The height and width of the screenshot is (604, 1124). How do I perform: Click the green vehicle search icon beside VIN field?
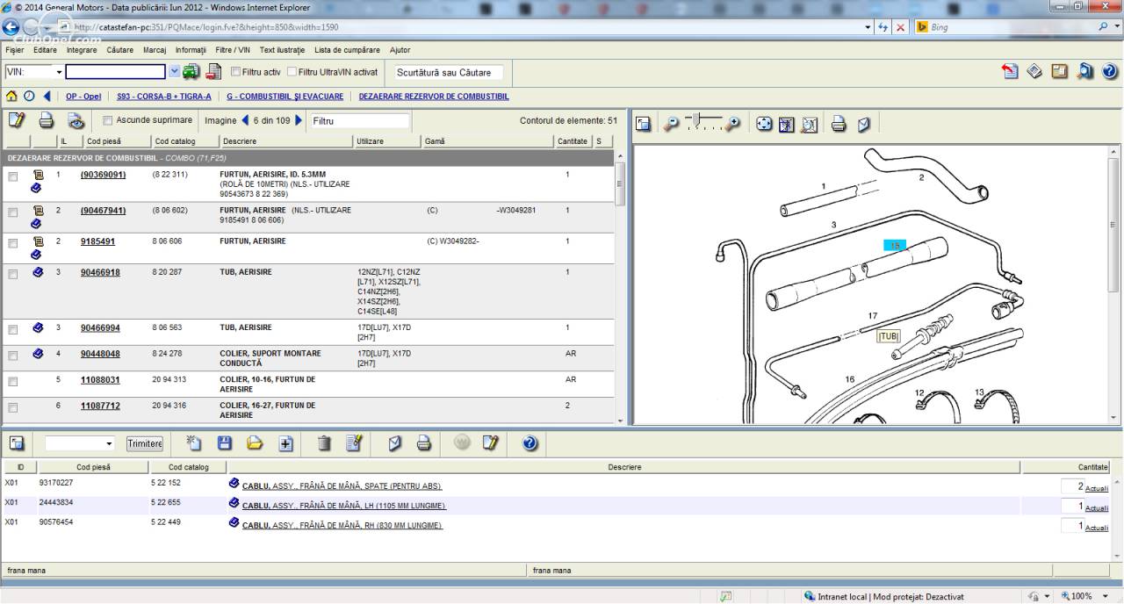191,72
